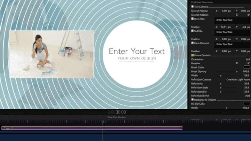The height and width of the screenshot is (141, 251).
Task: Click the Subtitle Position X value
Action: tap(224, 39)
